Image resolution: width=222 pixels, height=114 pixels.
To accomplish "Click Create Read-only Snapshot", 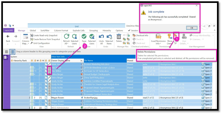I will coord(44,35).
